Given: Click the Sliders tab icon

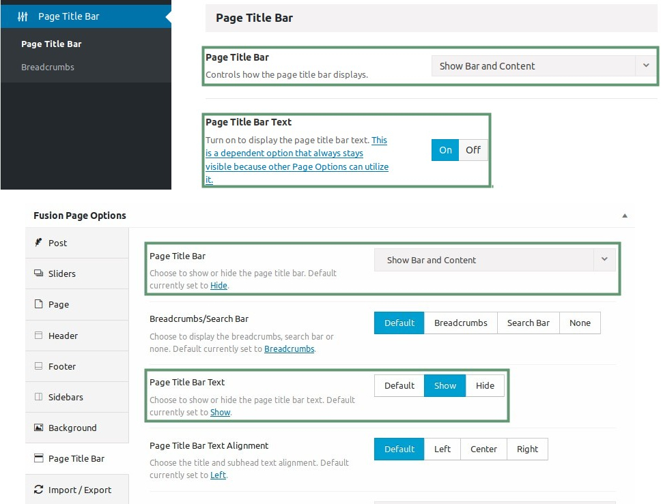Looking at the screenshot, I should tap(38, 273).
